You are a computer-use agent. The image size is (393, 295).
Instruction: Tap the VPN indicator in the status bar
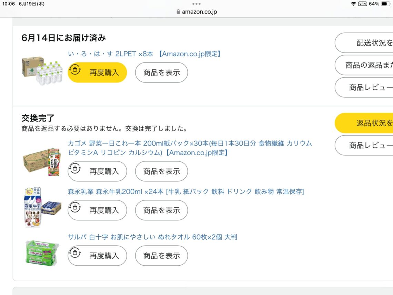[362, 4]
